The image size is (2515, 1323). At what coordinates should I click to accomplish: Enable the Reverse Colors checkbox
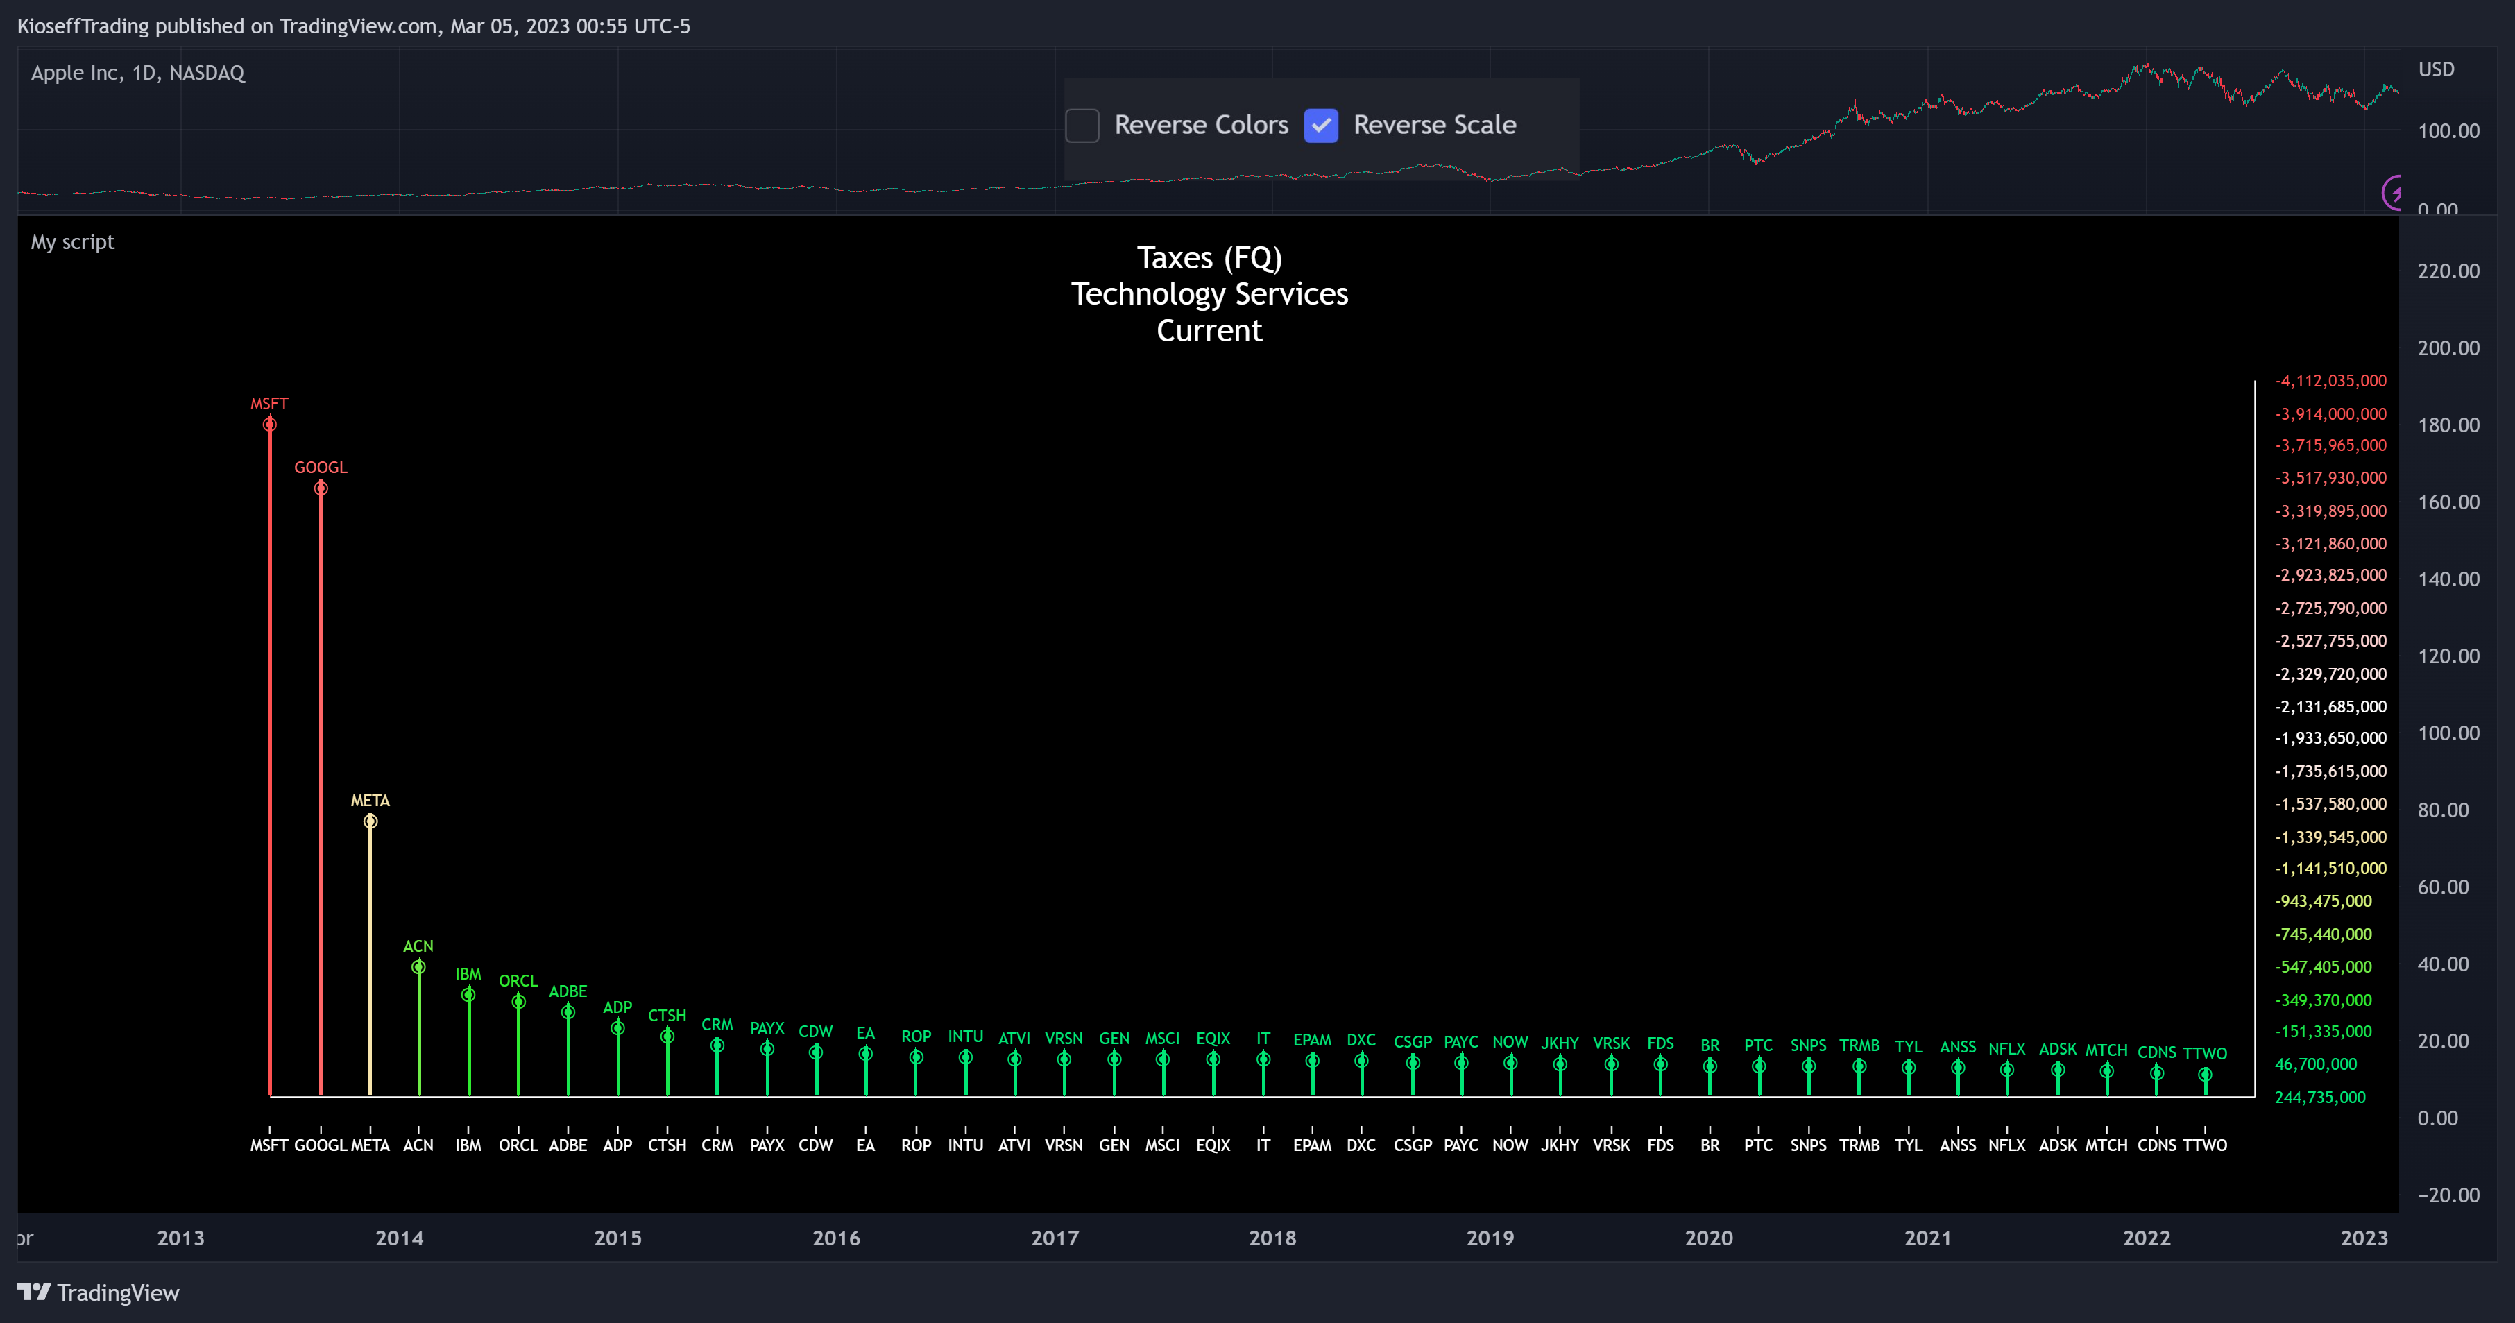(x=1082, y=125)
